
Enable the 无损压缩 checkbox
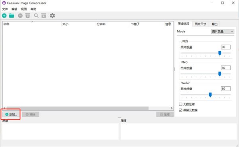pos(180,104)
